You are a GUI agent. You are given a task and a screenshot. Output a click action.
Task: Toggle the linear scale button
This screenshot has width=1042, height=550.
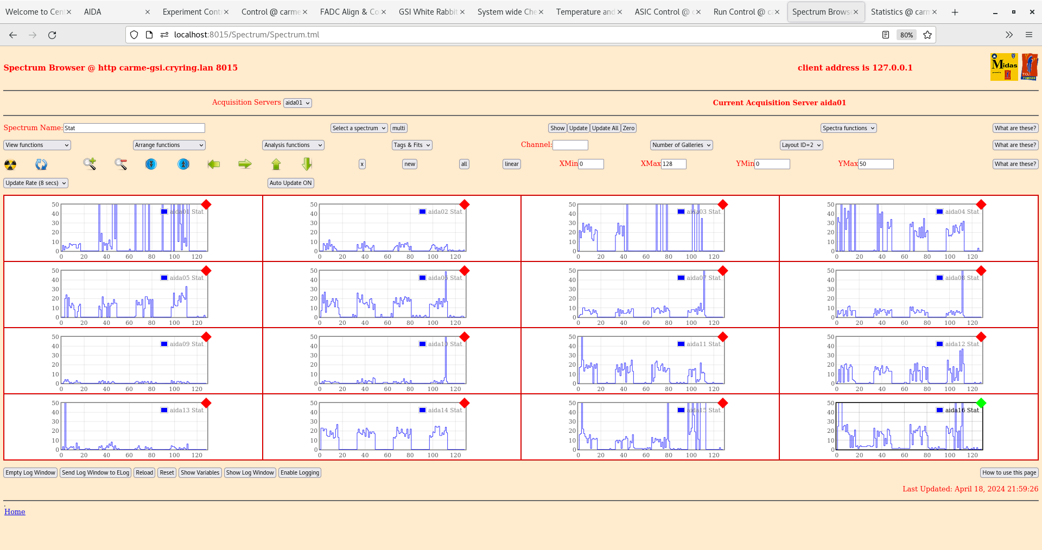pos(511,164)
